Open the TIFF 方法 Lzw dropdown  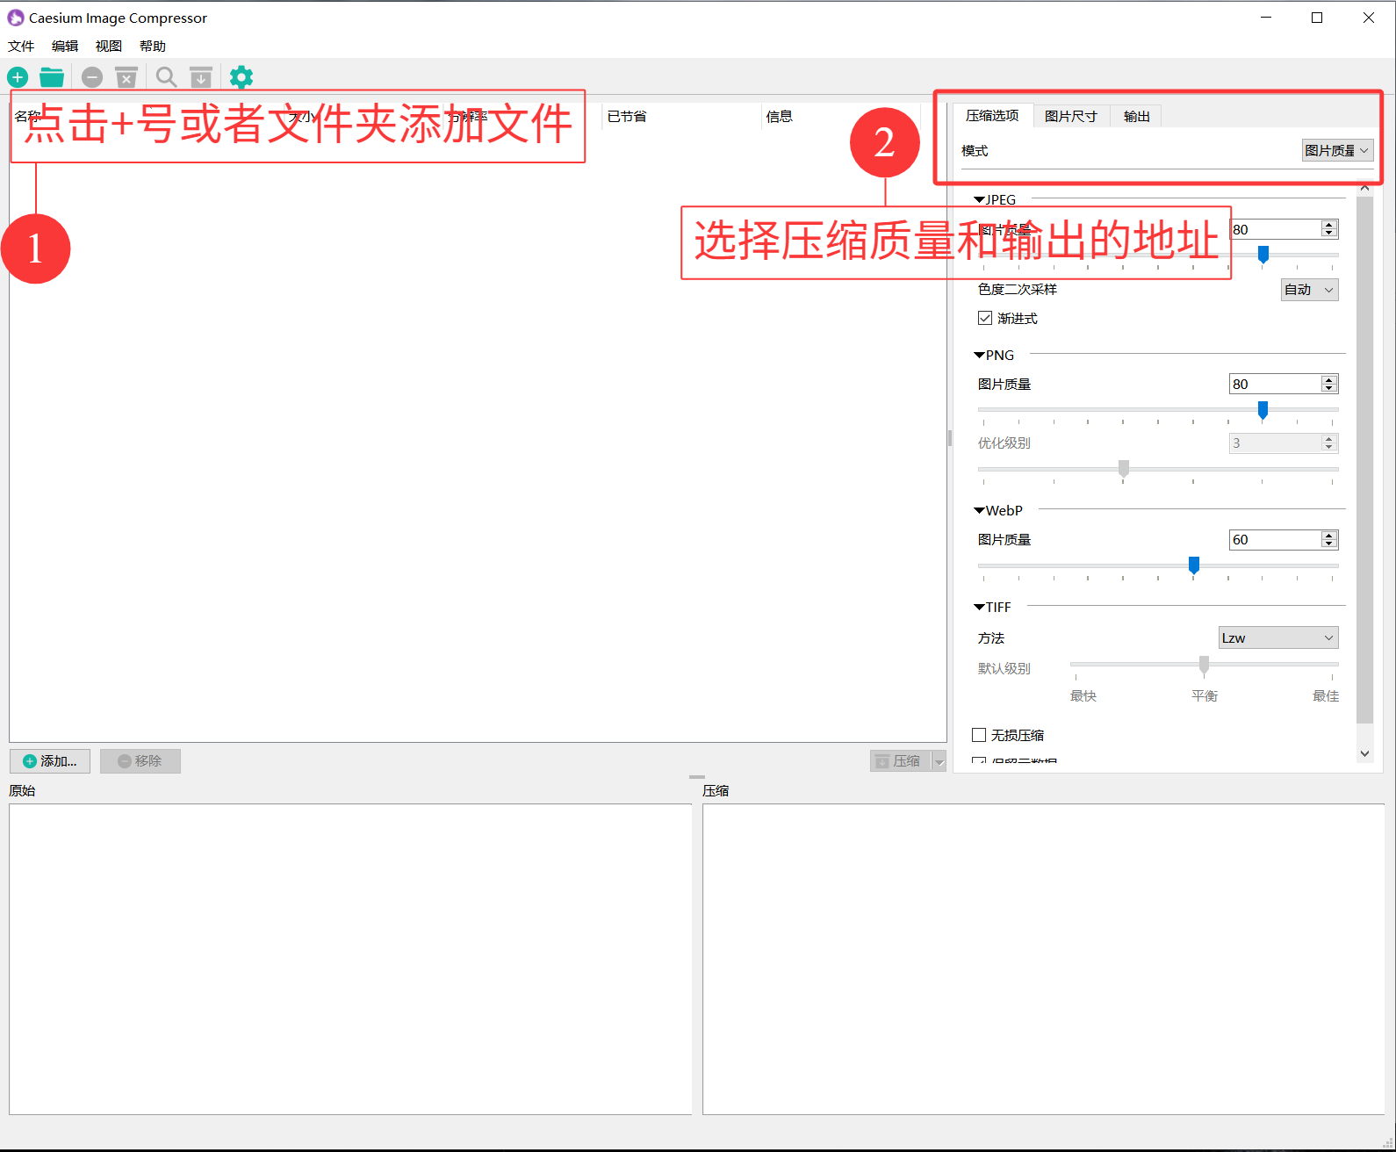pos(1278,637)
